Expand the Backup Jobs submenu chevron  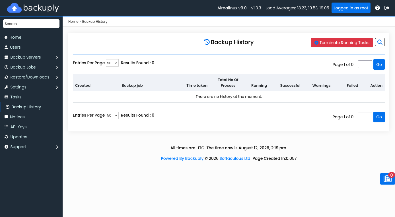click(x=57, y=67)
